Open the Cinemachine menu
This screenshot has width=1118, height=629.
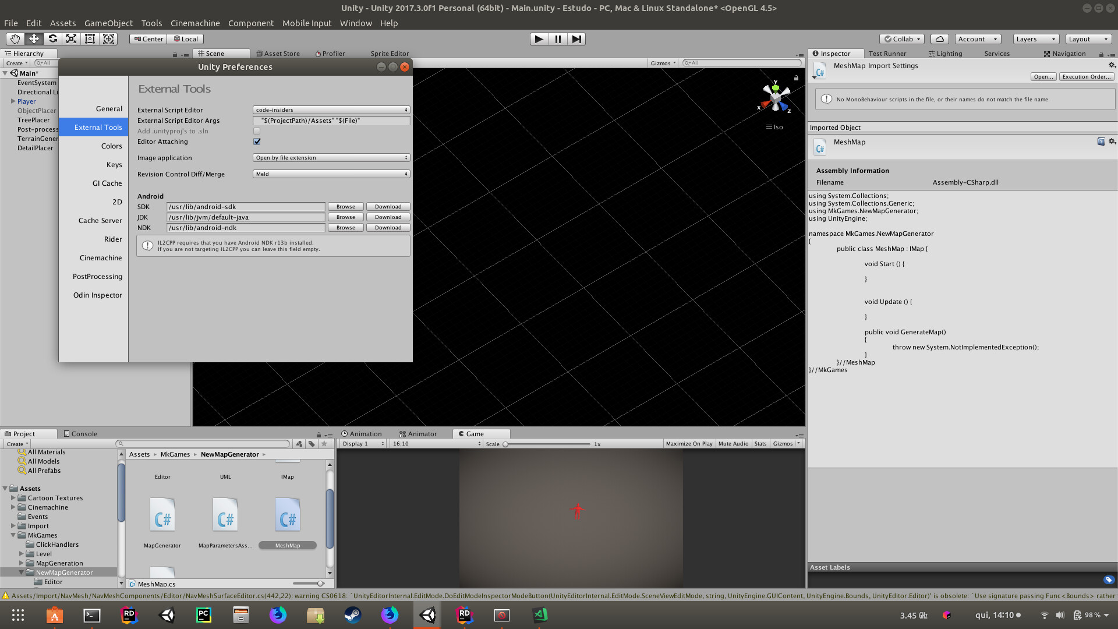tap(195, 23)
